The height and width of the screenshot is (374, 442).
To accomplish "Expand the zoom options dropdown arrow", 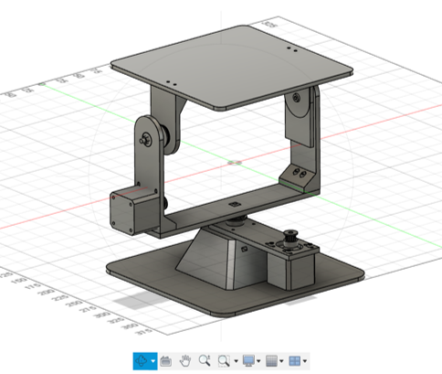I will tap(236, 361).
